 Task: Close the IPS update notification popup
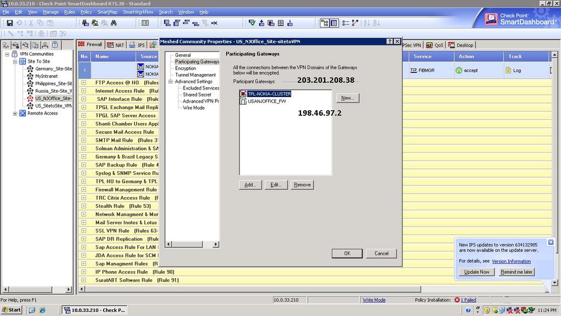pos(551,242)
